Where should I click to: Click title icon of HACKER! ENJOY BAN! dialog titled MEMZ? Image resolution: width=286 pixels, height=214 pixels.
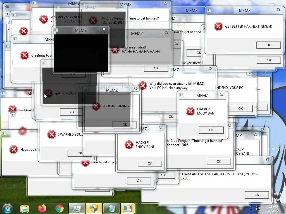click(181, 95)
